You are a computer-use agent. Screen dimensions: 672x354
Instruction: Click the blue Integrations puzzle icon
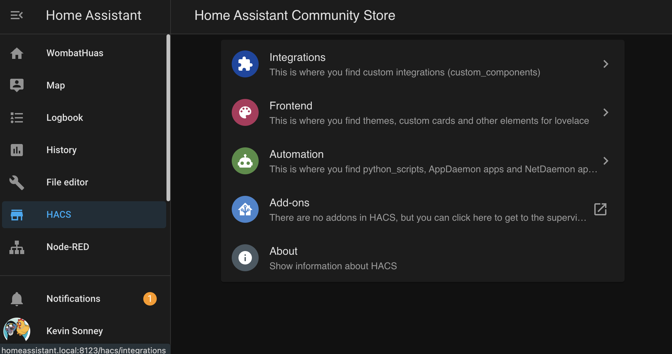[245, 64]
